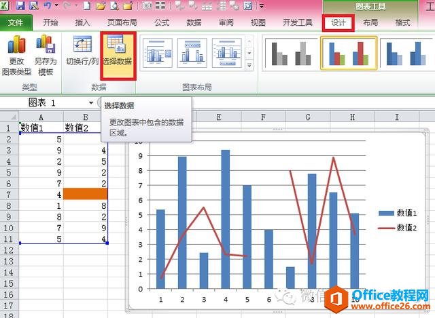435x318 pixels.
Task: Select column F header
Action: pos(263,117)
